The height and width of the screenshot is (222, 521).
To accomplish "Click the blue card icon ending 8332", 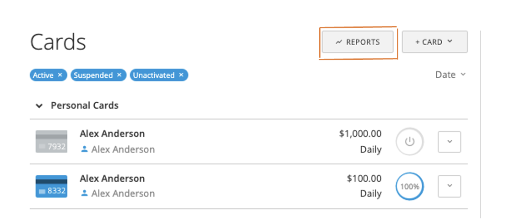I will (51, 186).
